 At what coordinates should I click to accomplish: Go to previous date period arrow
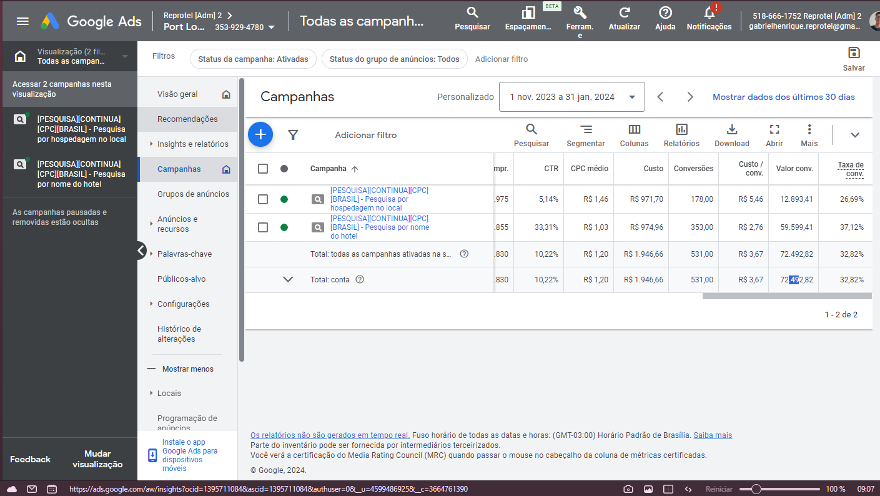[x=660, y=97]
